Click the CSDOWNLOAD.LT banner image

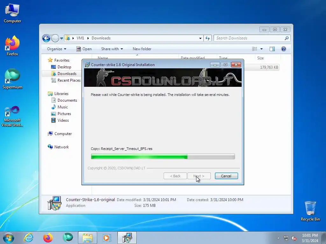[x=163, y=78]
